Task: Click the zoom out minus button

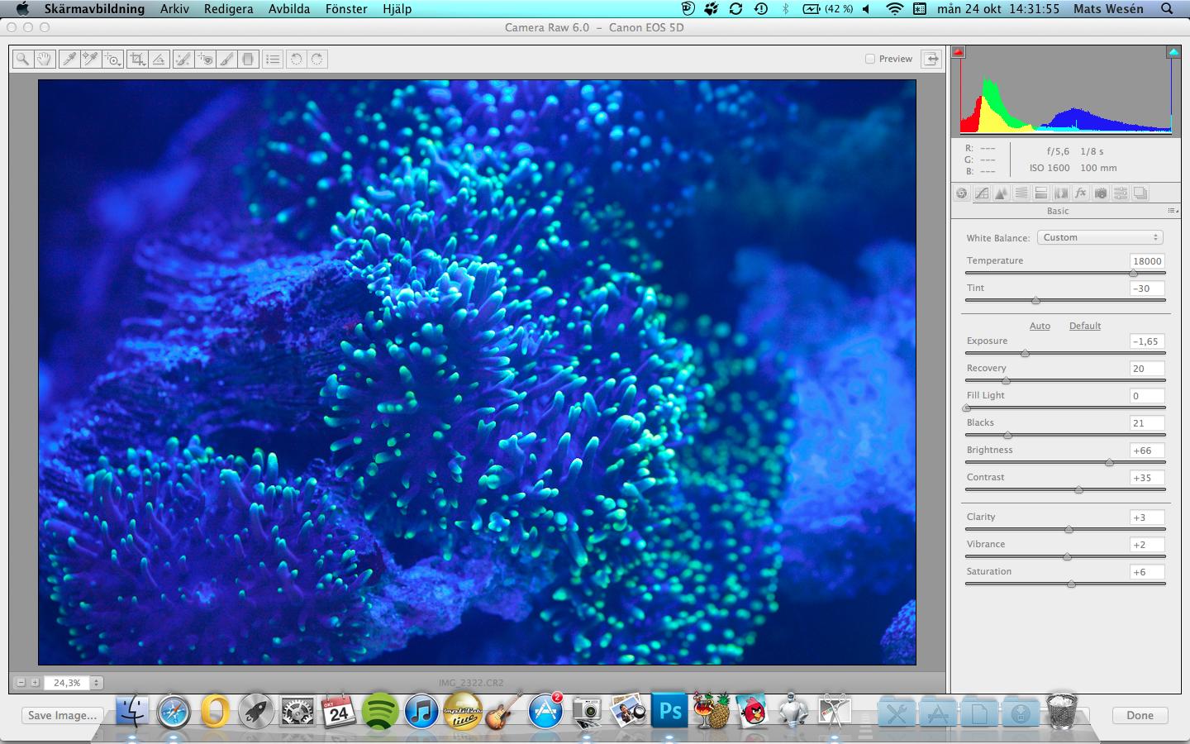Action: tap(21, 683)
